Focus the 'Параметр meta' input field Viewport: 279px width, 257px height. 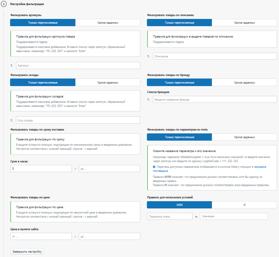[x=170, y=216]
